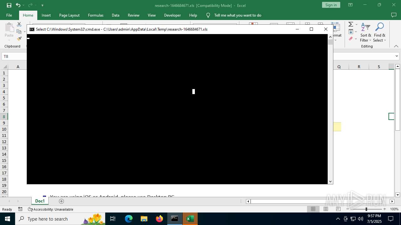Image resolution: width=401 pixels, height=225 pixels.
Task: Open Find & Select menu
Action: (x=379, y=32)
